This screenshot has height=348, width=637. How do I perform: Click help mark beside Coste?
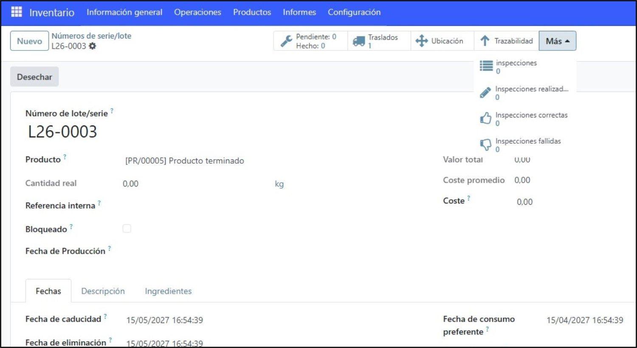468,198
